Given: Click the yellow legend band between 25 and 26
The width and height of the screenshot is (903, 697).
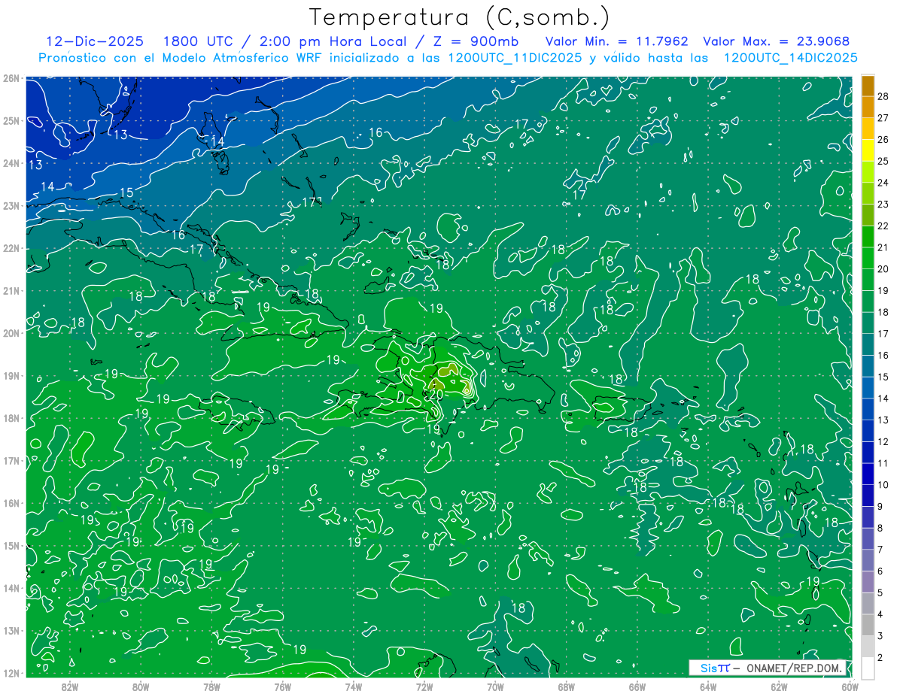Looking at the screenshot, I should click(x=868, y=150).
